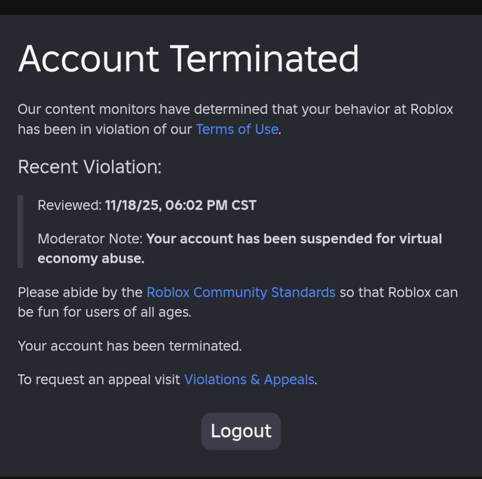Open the Roblox Community Standards link

coord(241,292)
